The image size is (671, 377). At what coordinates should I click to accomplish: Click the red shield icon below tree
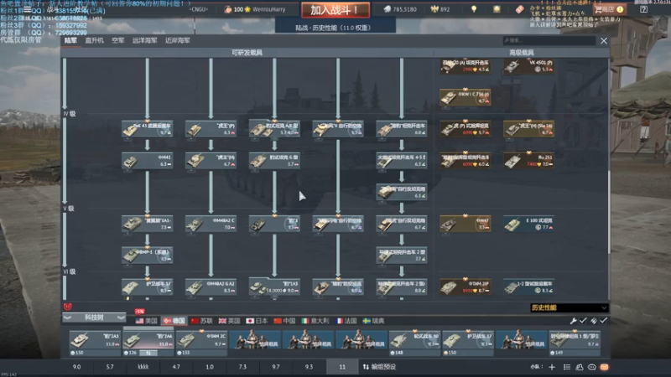click(x=68, y=307)
